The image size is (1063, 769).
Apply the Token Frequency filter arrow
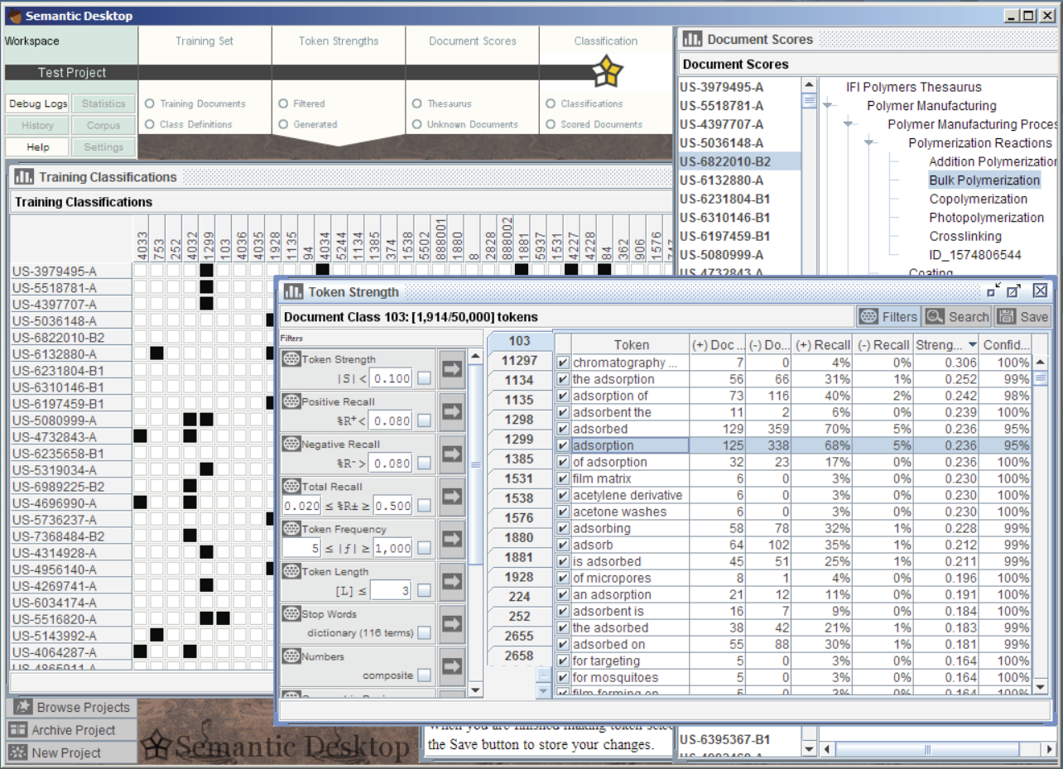click(451, 539)
